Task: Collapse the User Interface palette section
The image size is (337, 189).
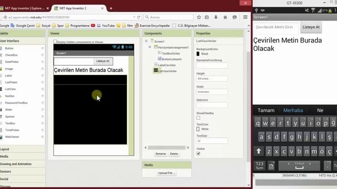Action: tap(9, 41)
